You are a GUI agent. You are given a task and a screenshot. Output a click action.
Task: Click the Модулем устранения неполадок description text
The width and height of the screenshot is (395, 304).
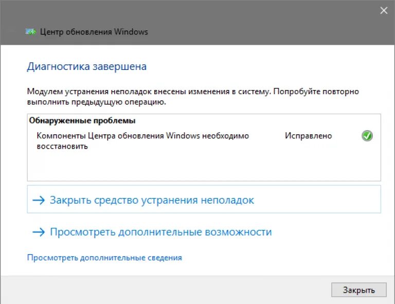click(x=193, y=97)
